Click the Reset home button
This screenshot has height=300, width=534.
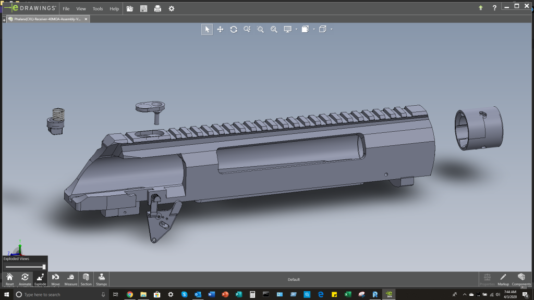[9, 279]
